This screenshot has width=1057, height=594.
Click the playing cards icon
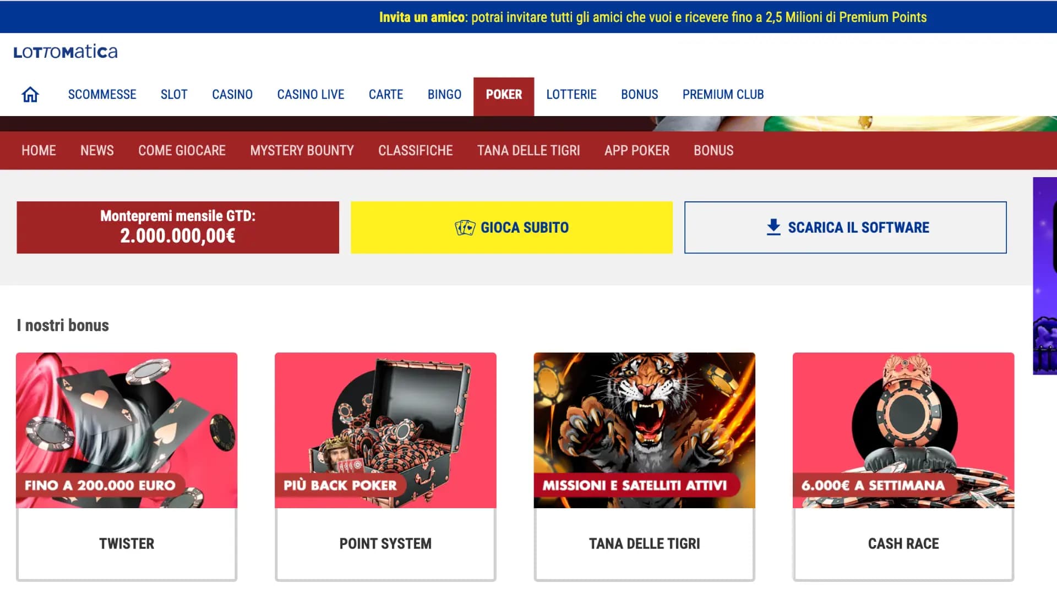(x=465, y=227)
